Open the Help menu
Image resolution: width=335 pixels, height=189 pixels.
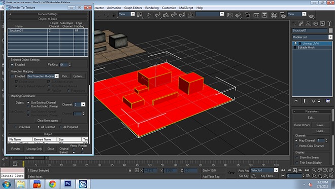coord(199,8)
